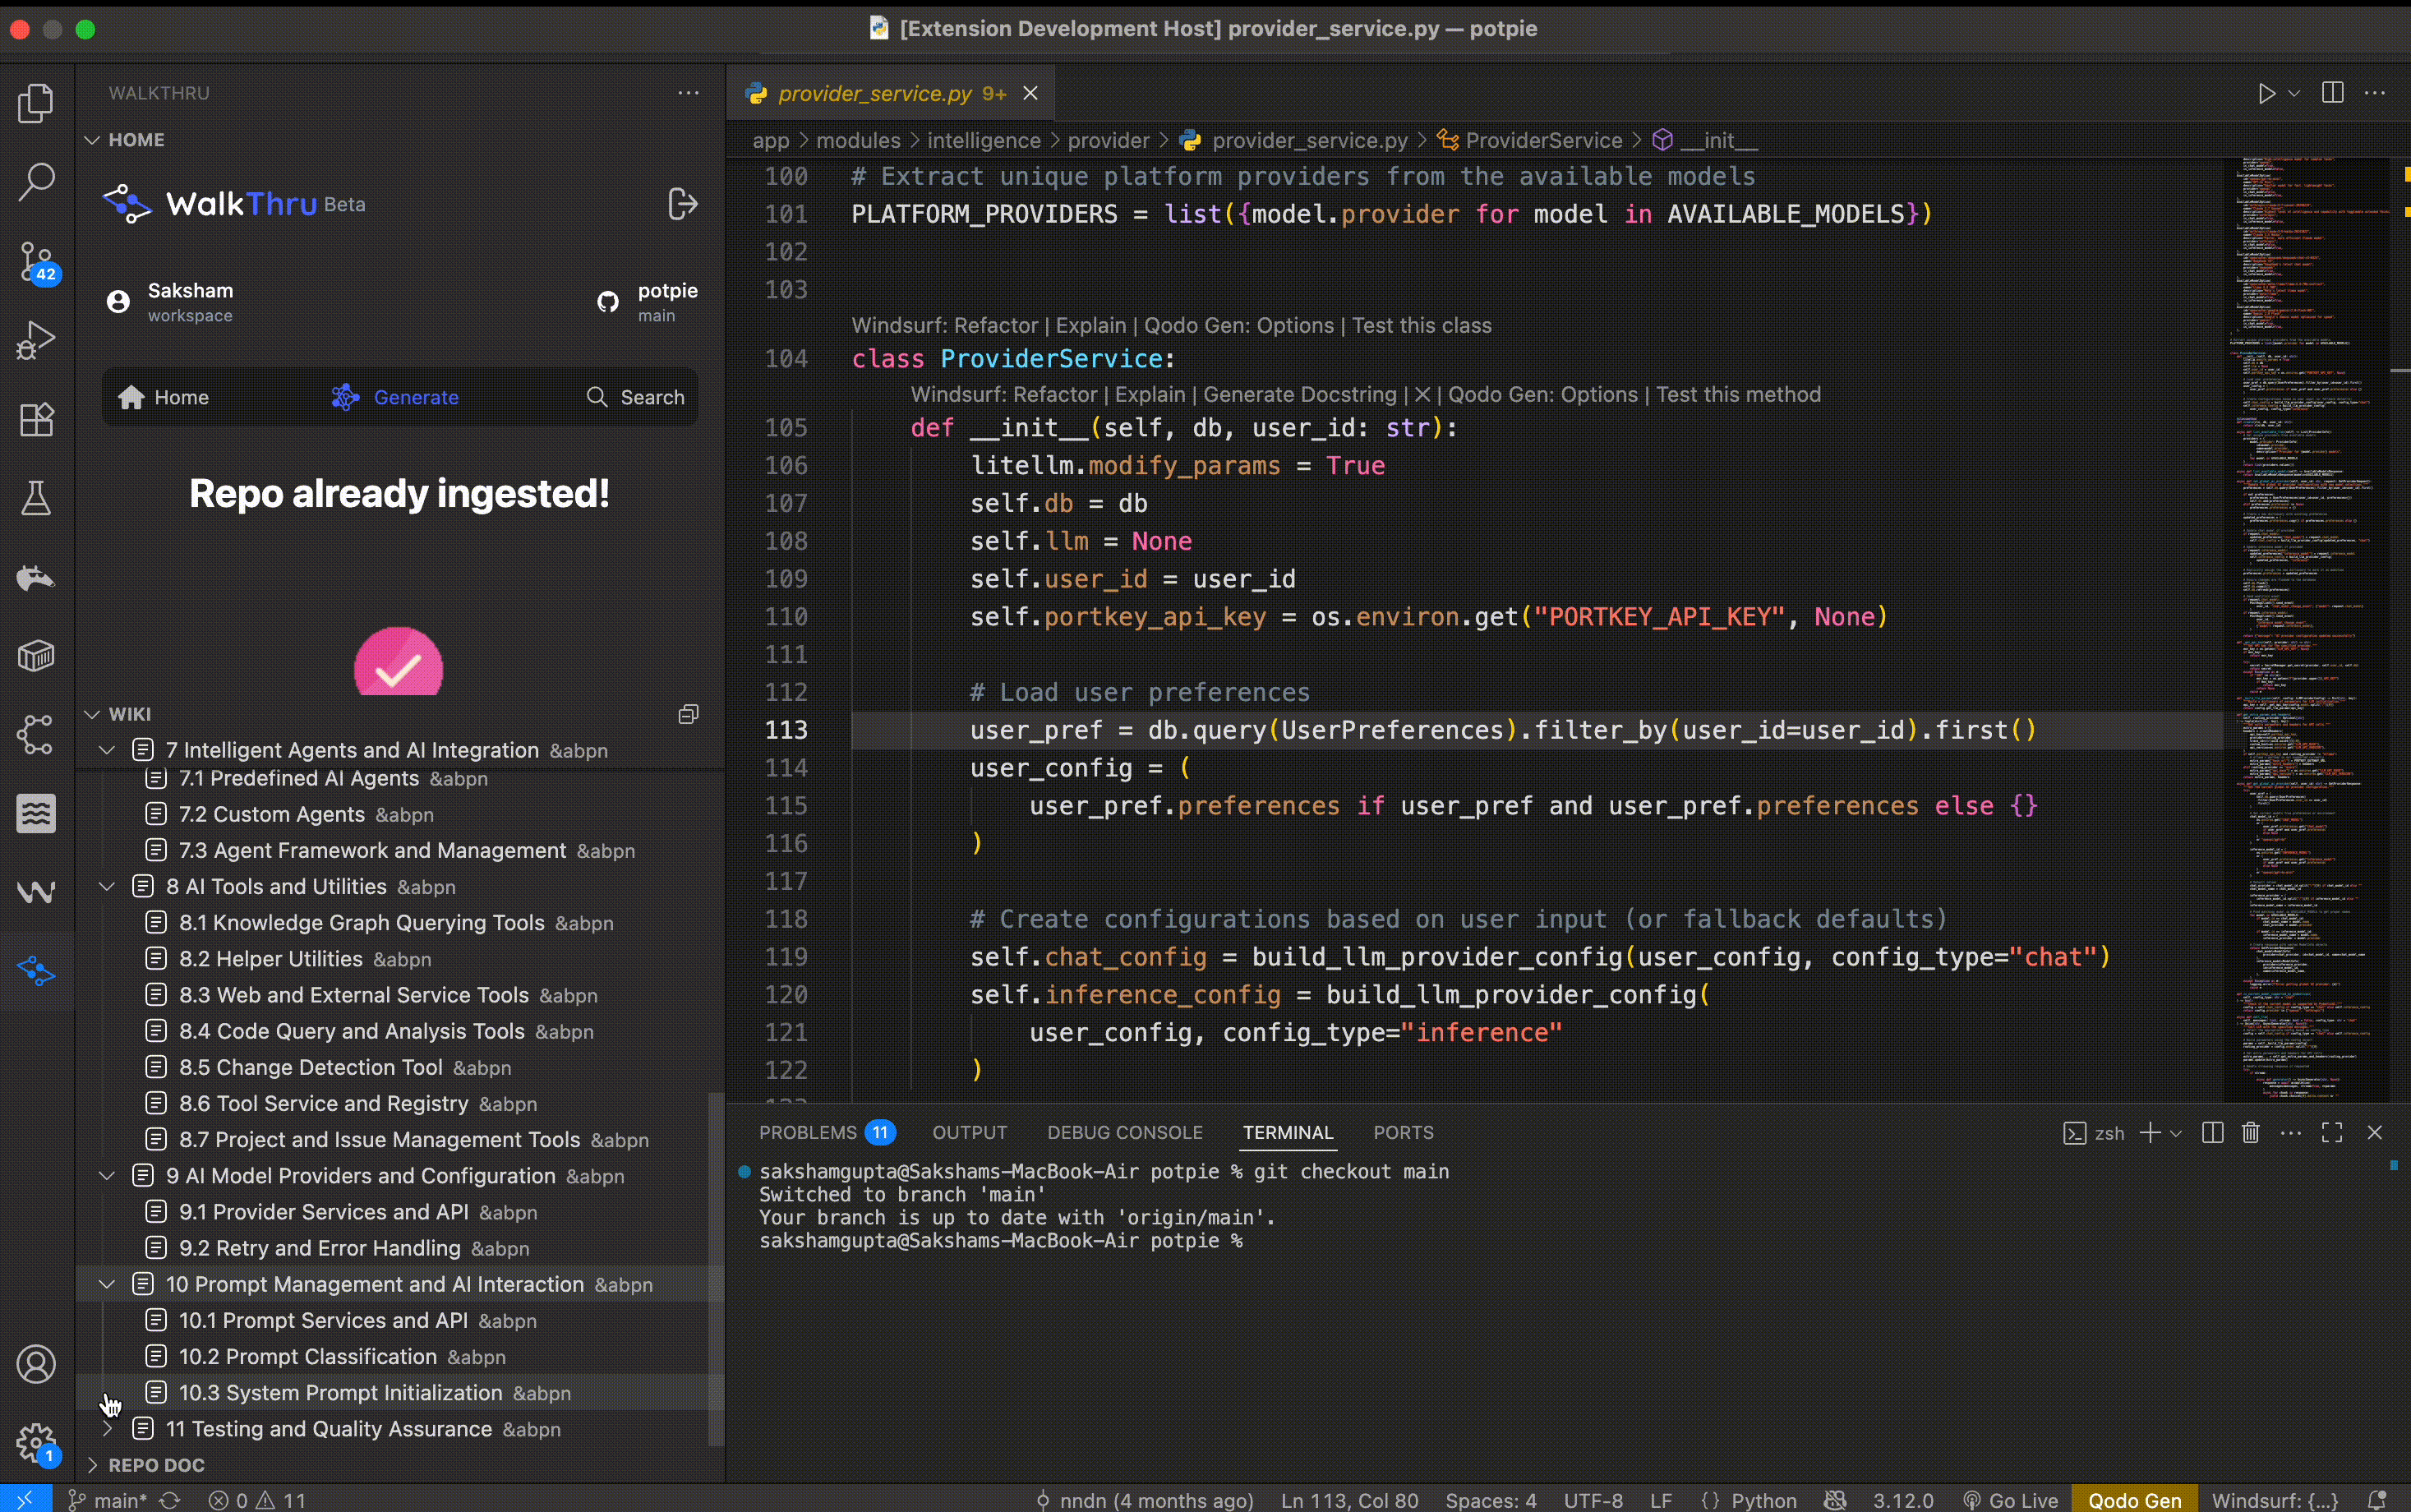Open Source Control with 42 changes badge

(x=37, y=262)
